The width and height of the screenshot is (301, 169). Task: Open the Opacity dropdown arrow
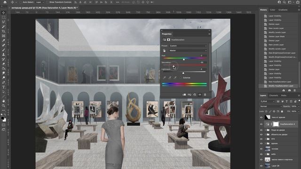pos(298,107)
